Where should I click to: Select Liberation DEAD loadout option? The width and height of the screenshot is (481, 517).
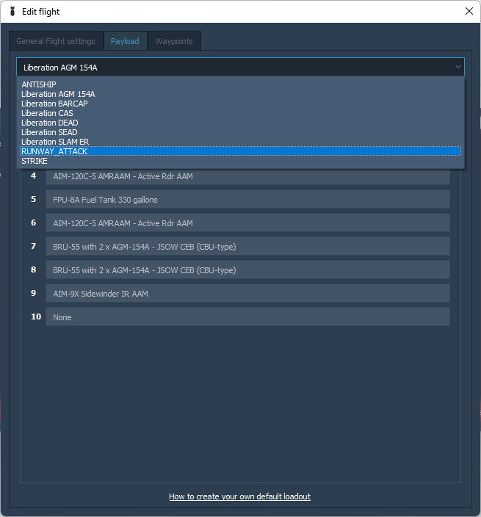(x=241, y=123)
